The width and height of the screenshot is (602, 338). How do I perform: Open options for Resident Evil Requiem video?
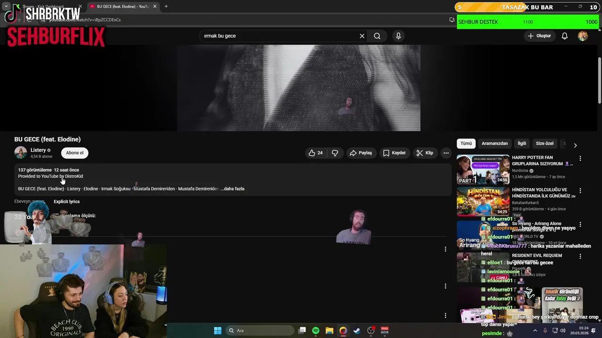coord(580,256)
